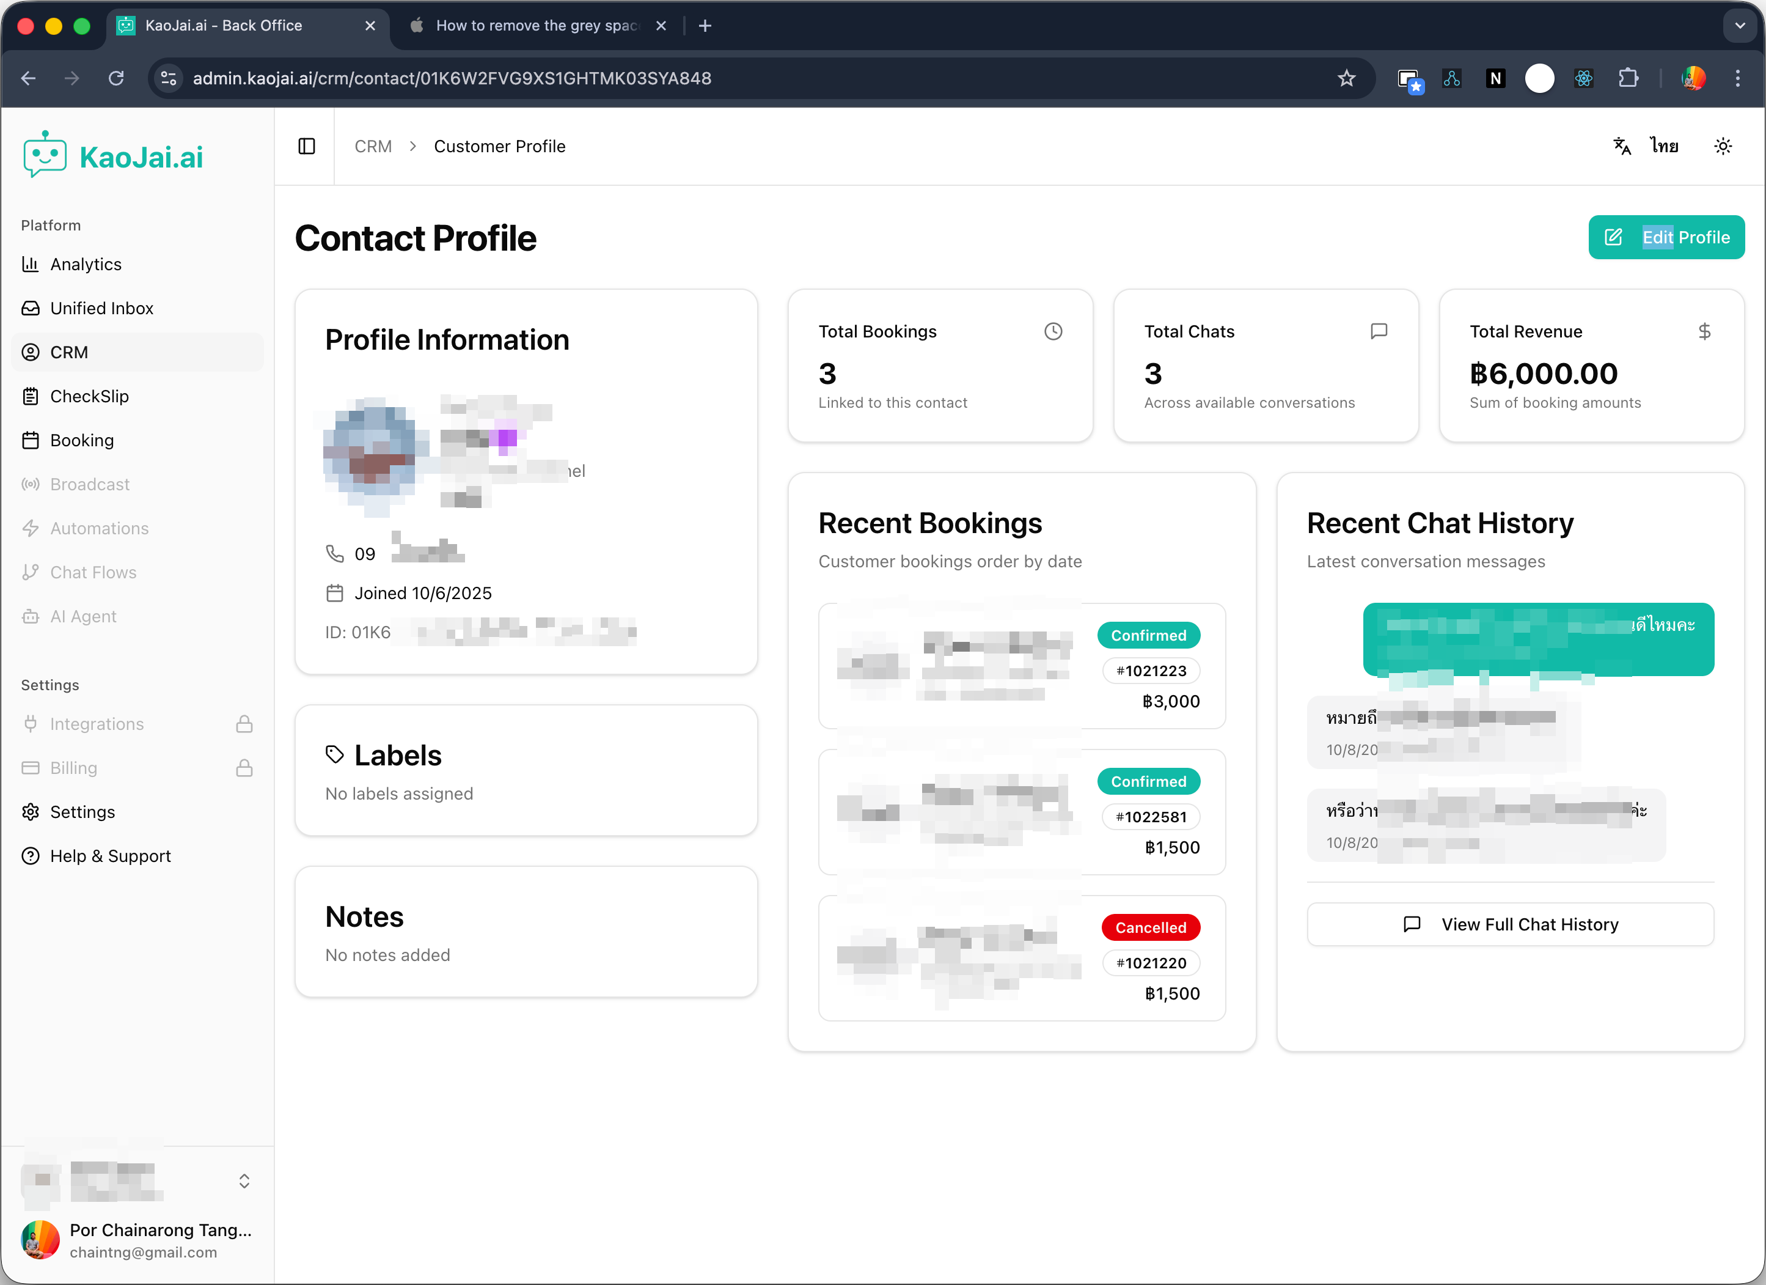Viewport: 1766px width, 1285px height.
Task: Open the sidebar Settings gear item
Action: pyautogui.click(x=82, y=811)
